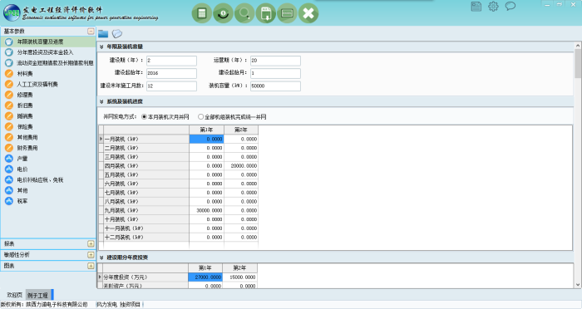Click icon beside 年限装机容量及进度 in sidebar
582x309 pixels.
click(9, 42)
